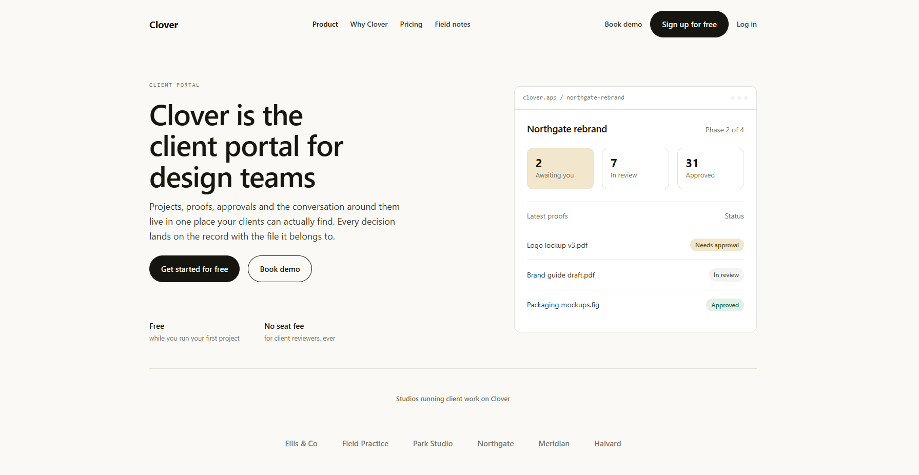
Task: Click the CLIENT PORTAL eyebrow label
Action: [174, 85]
